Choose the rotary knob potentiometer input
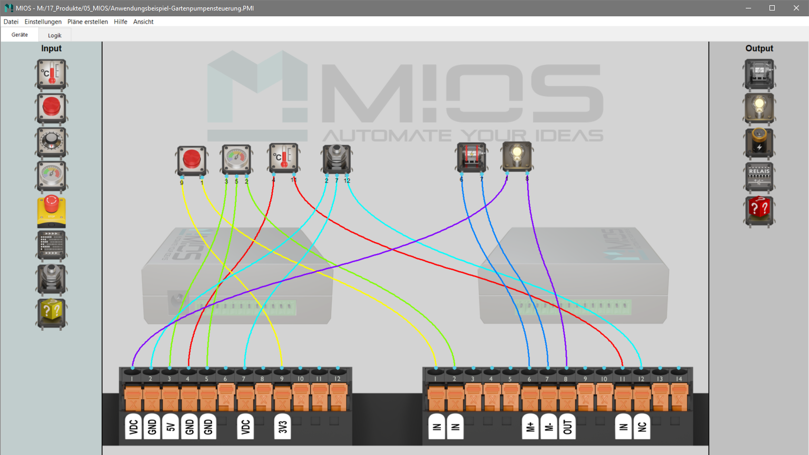Screen dimensions: 809x455 coord(51,142)
